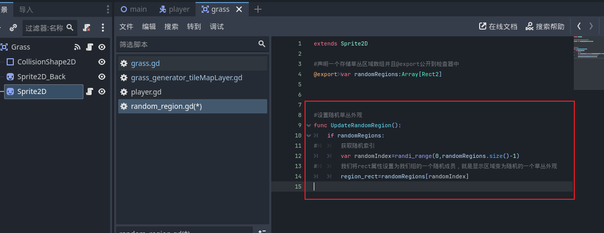Click on 'extends Sprite2D' code line

340,44
